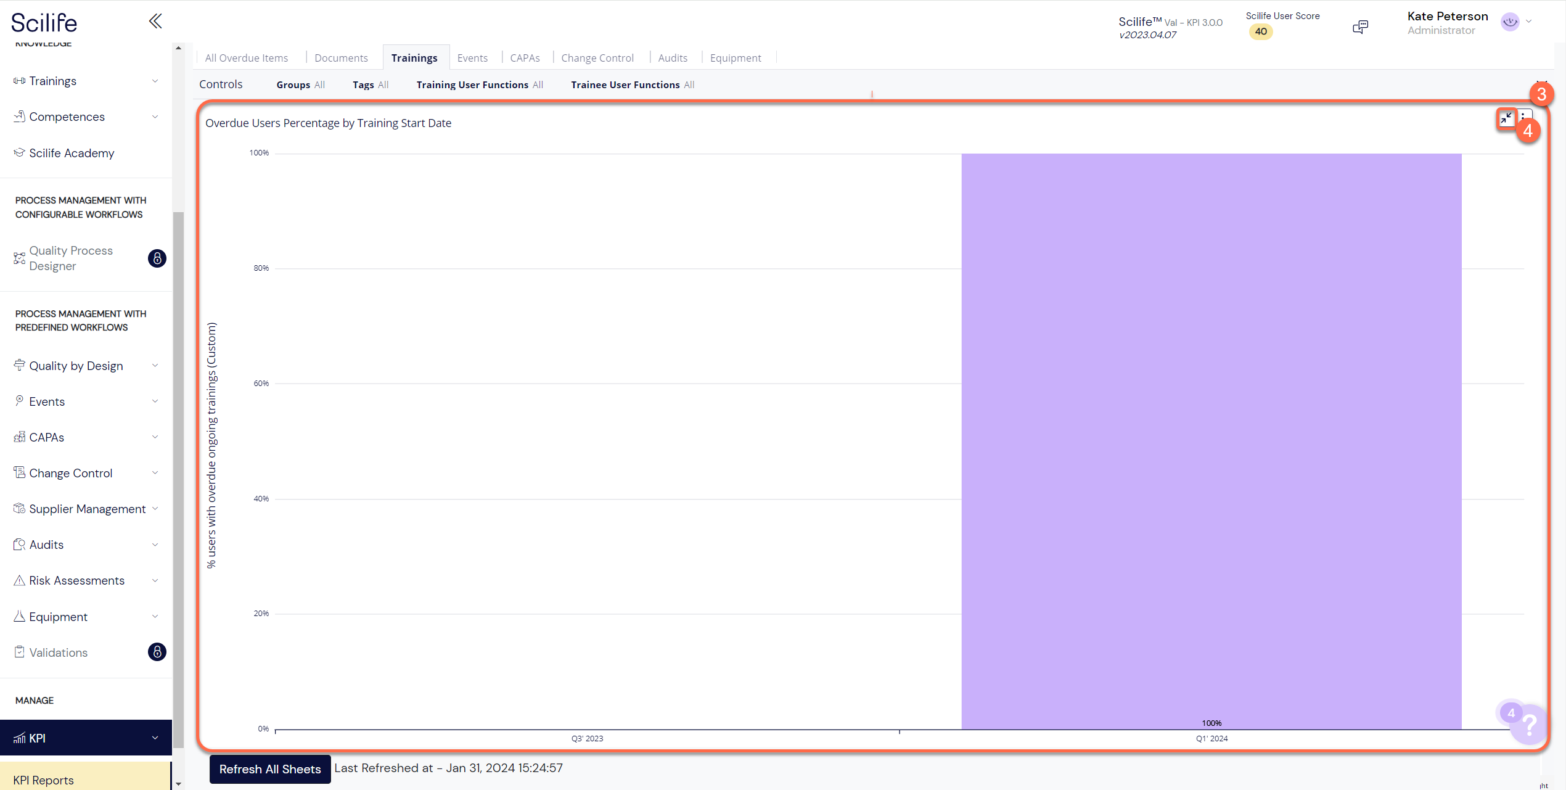Open the user profile dropdown arrow
1566x790 pixels.
click(x=1528, y=22)
